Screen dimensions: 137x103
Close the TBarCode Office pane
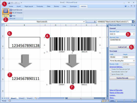134,25
